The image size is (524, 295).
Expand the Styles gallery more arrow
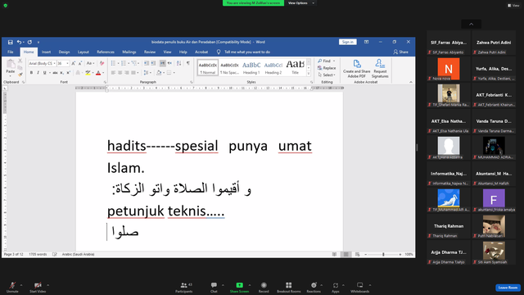309,74
